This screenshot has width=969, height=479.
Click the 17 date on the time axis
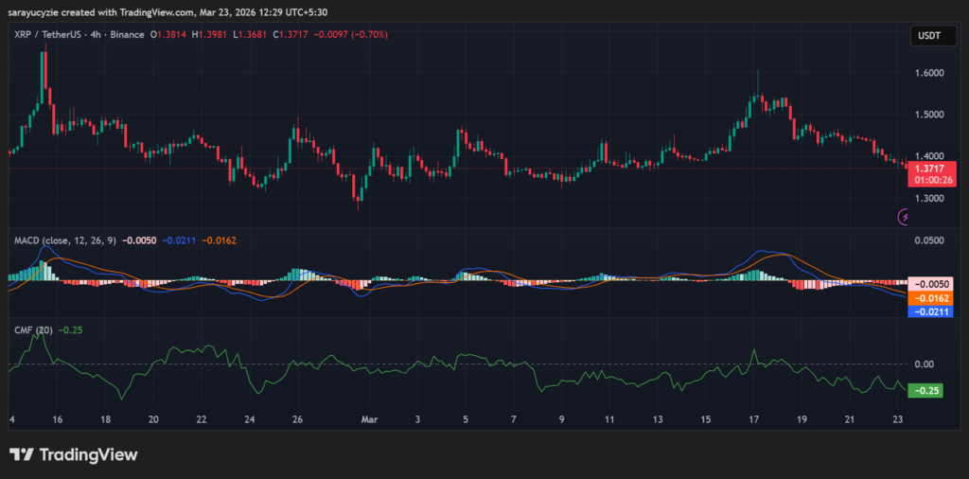754,418
